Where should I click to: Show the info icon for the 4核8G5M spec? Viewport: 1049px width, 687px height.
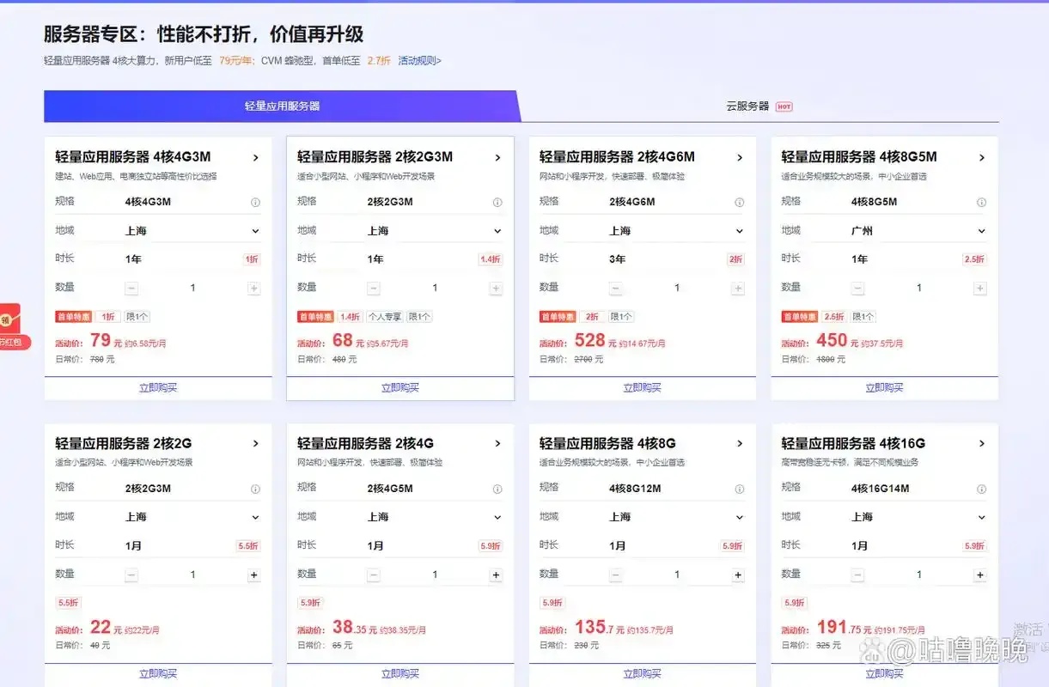pos(982,203)
